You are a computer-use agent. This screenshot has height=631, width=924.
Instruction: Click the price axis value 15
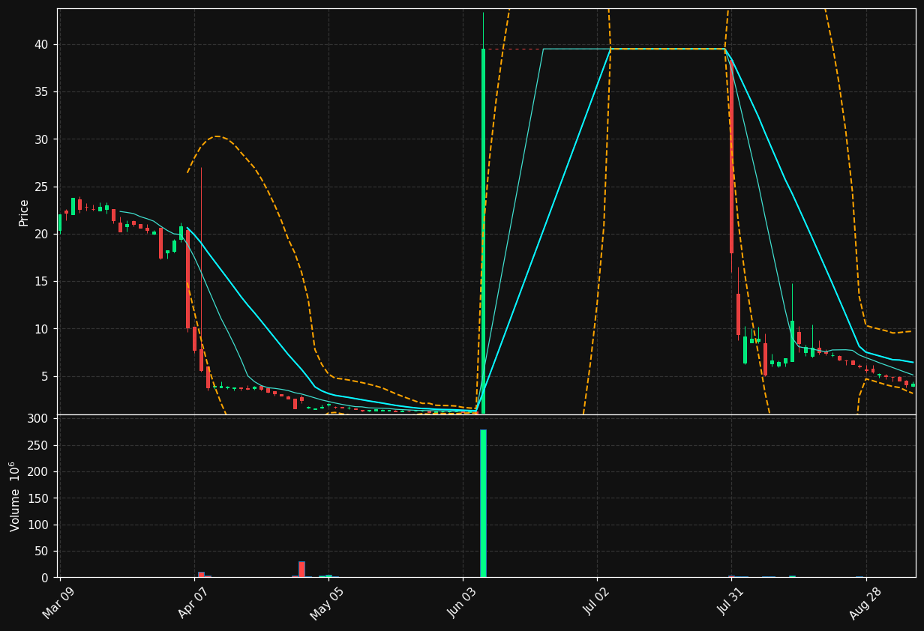point(40,282)
